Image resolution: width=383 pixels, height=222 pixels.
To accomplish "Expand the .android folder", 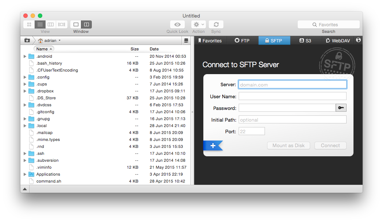I will point(25,56).
